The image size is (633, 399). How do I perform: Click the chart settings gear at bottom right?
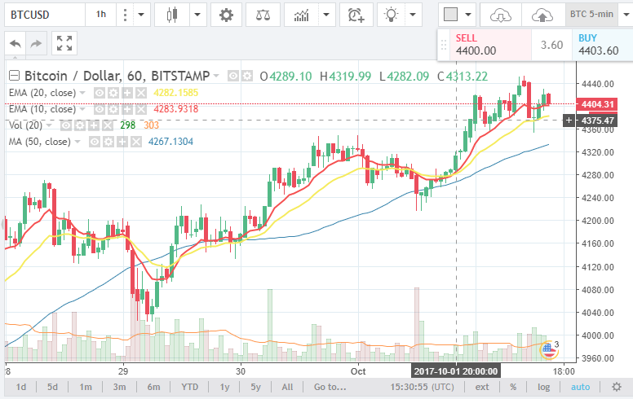click(617, 387)
